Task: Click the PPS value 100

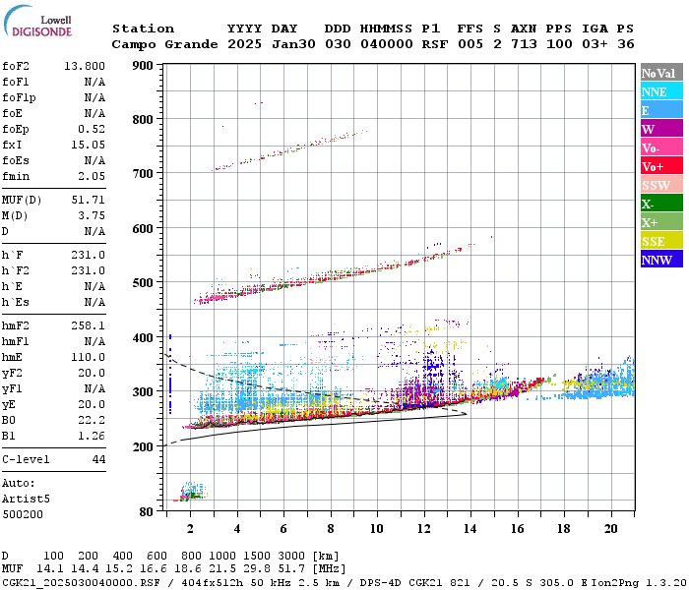Action: pyautogui.click(x=559, y=44)
